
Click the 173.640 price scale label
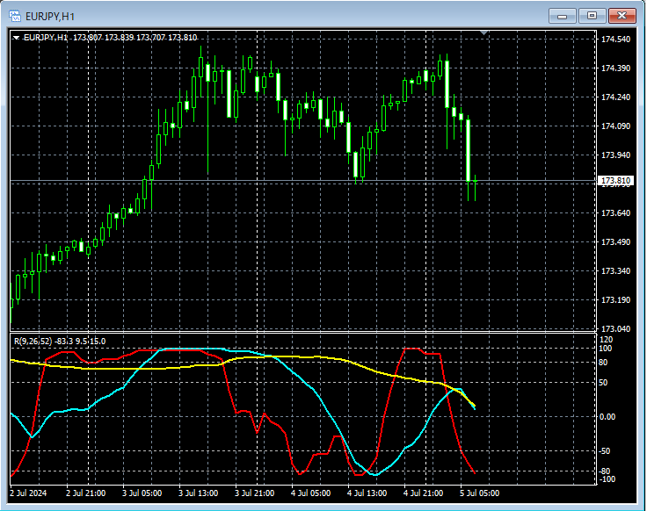tap(615, 213)
